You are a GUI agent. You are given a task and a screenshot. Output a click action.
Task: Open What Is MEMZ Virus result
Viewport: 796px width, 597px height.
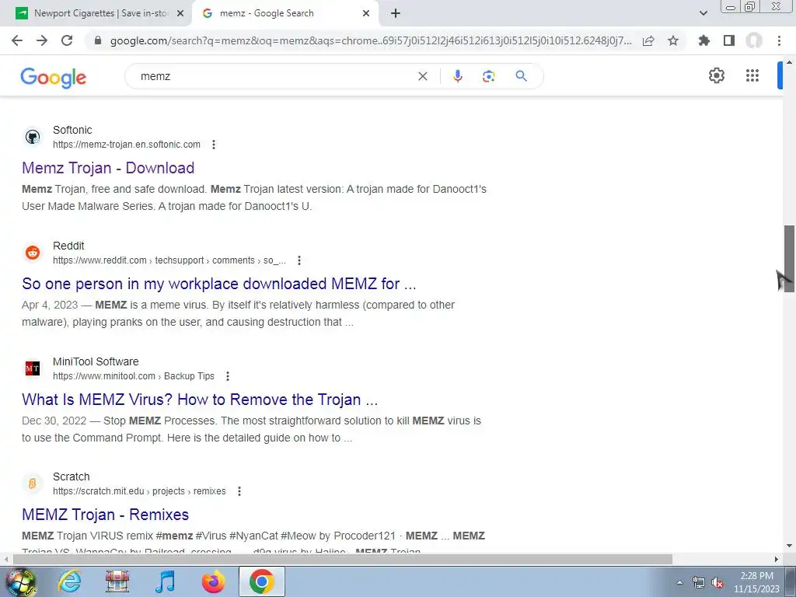click(x=200, y=400)
